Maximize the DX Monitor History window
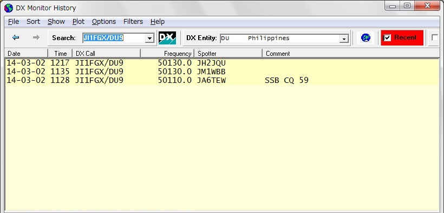 click(407, 5)
